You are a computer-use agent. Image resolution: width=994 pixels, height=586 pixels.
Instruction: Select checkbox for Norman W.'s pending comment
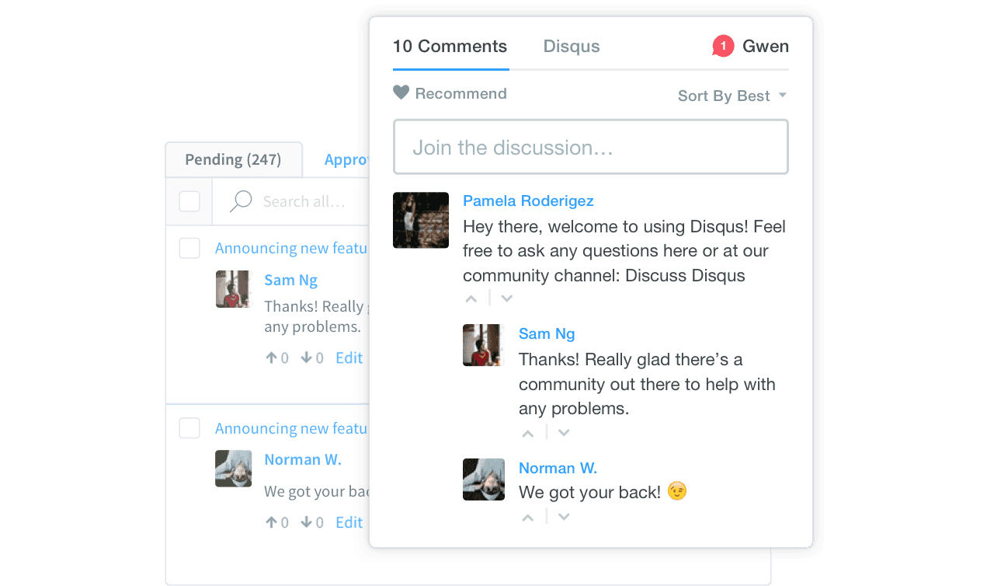pyautogui.click(x=189, y=428)
